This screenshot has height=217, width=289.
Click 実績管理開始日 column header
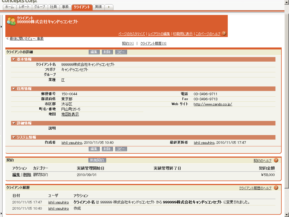click(91, 168)
